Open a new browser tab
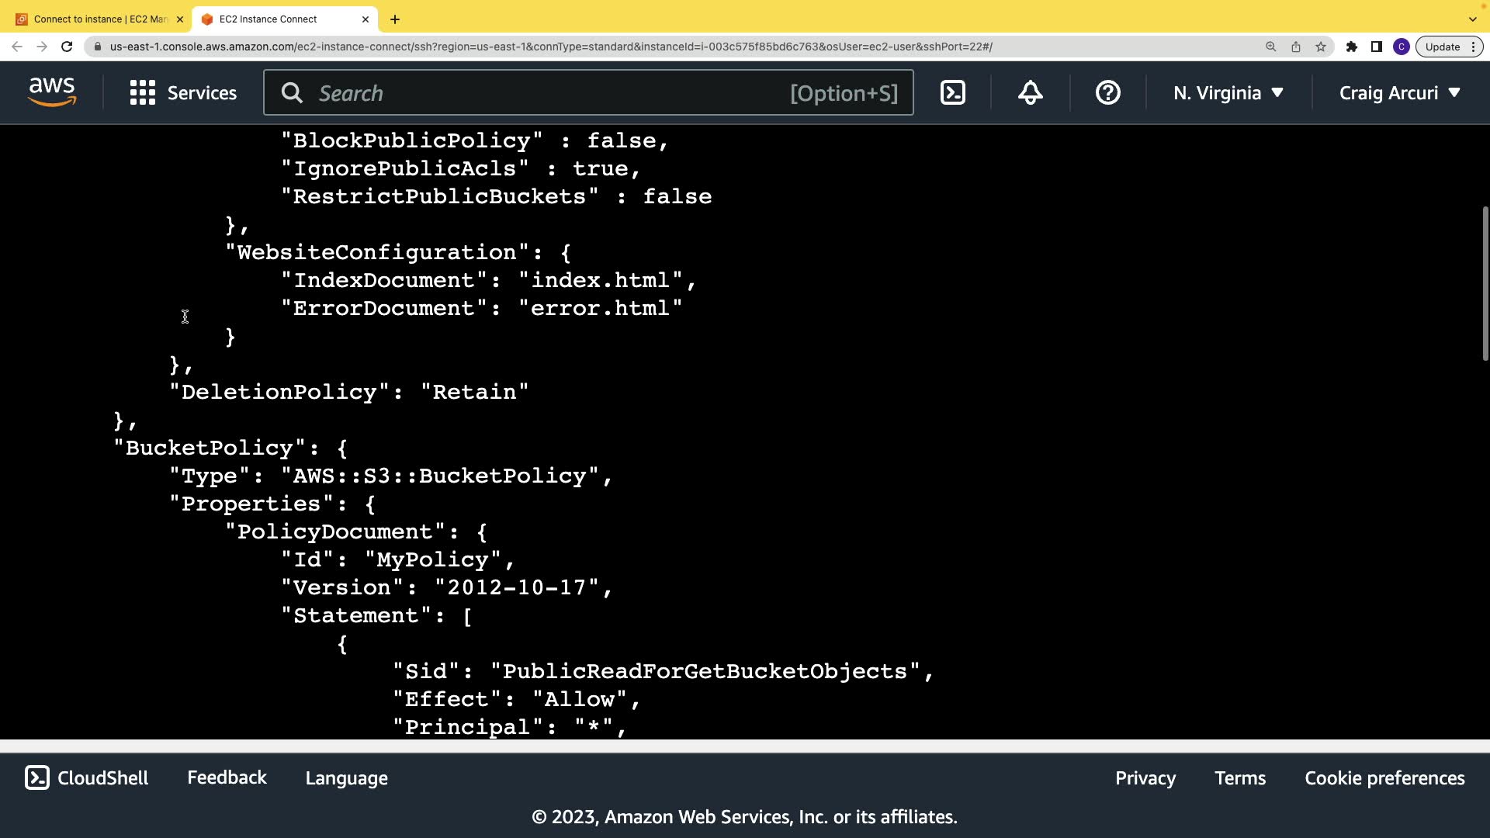Image resolution: width=1490 pixels, height=838 pixels. click(395, 19)
